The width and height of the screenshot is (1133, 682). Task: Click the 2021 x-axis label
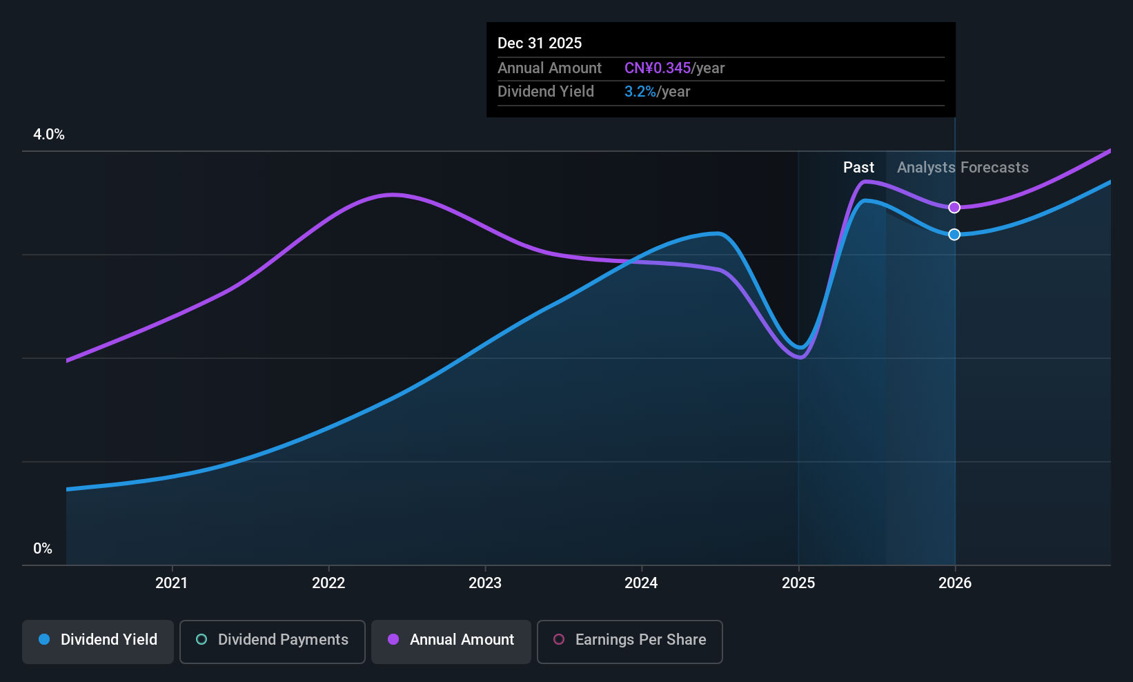coord(171,583)
